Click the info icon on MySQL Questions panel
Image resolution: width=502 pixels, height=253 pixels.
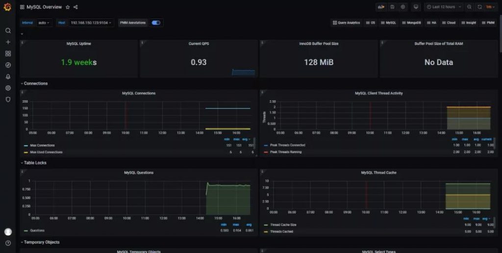click(x=22, y=172)
